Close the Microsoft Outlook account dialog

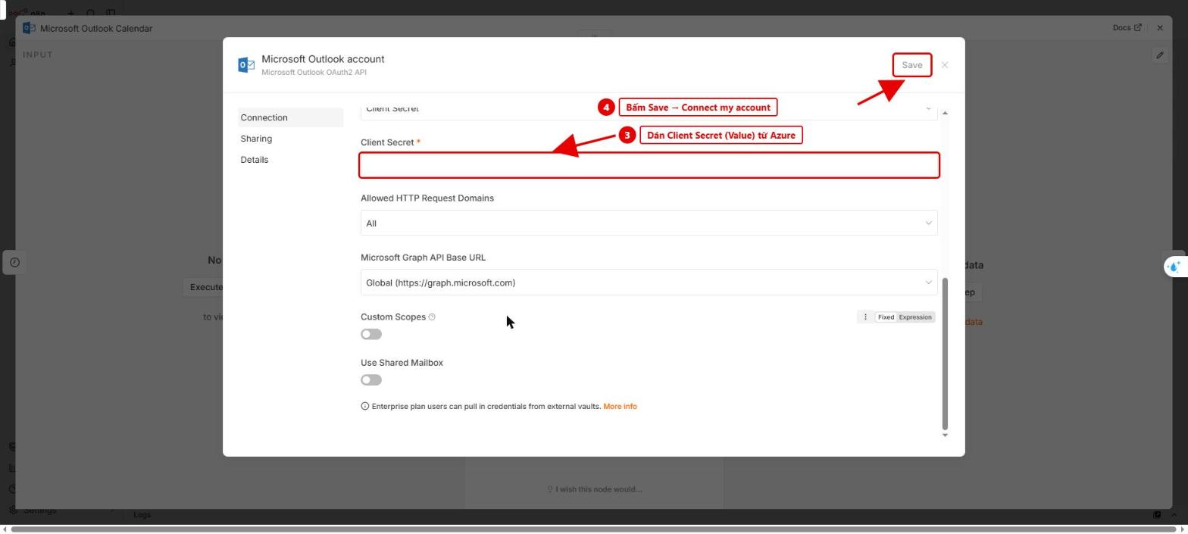pyautogui.click(x=945, y=65)
